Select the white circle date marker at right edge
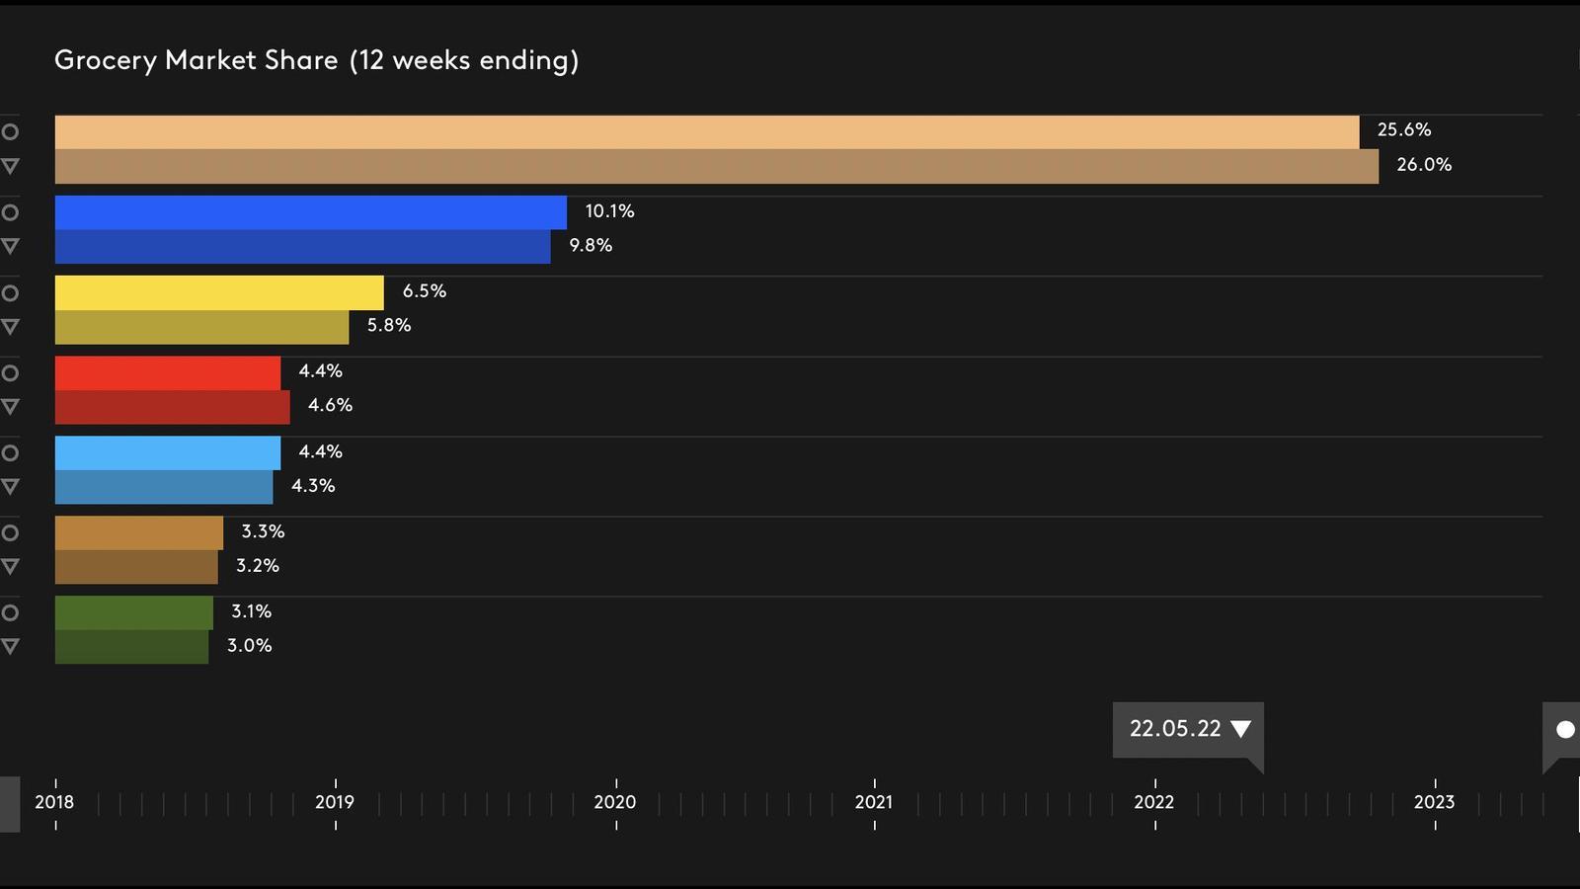The width and height of the screenshot is (1580, 889). (x=1564, y=730)
